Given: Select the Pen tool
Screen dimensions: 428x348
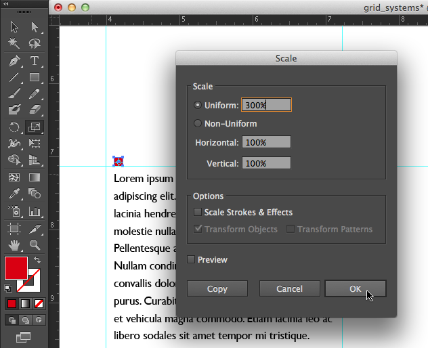Looking at the screenshot, I should 14,61.
